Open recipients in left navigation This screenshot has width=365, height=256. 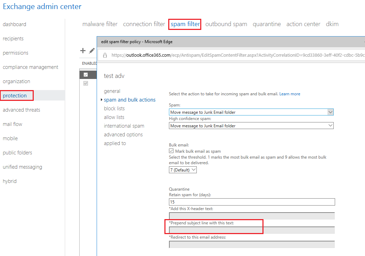(x=13, y=39)
